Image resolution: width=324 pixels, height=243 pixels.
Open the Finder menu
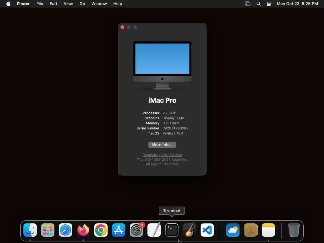(x=23, y=4)
